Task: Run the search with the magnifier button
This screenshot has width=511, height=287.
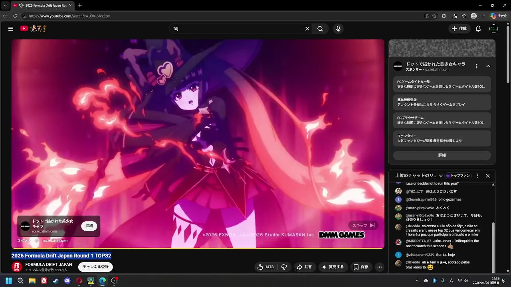Action: point(320,29)
